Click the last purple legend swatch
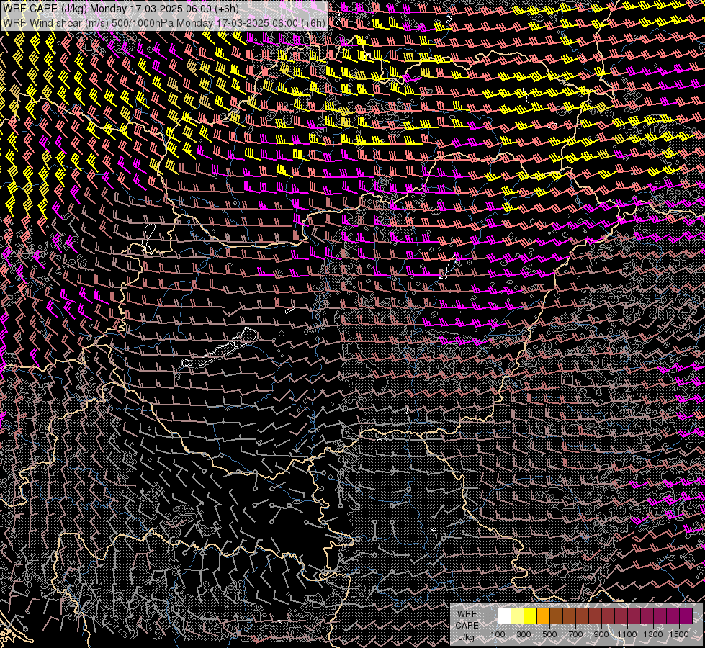This screenshot has height=648, width=705. (x=686, y=616)
